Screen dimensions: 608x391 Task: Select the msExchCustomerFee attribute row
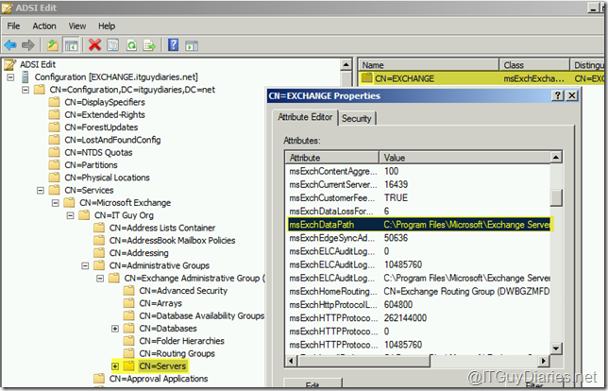tap(419, 197)
